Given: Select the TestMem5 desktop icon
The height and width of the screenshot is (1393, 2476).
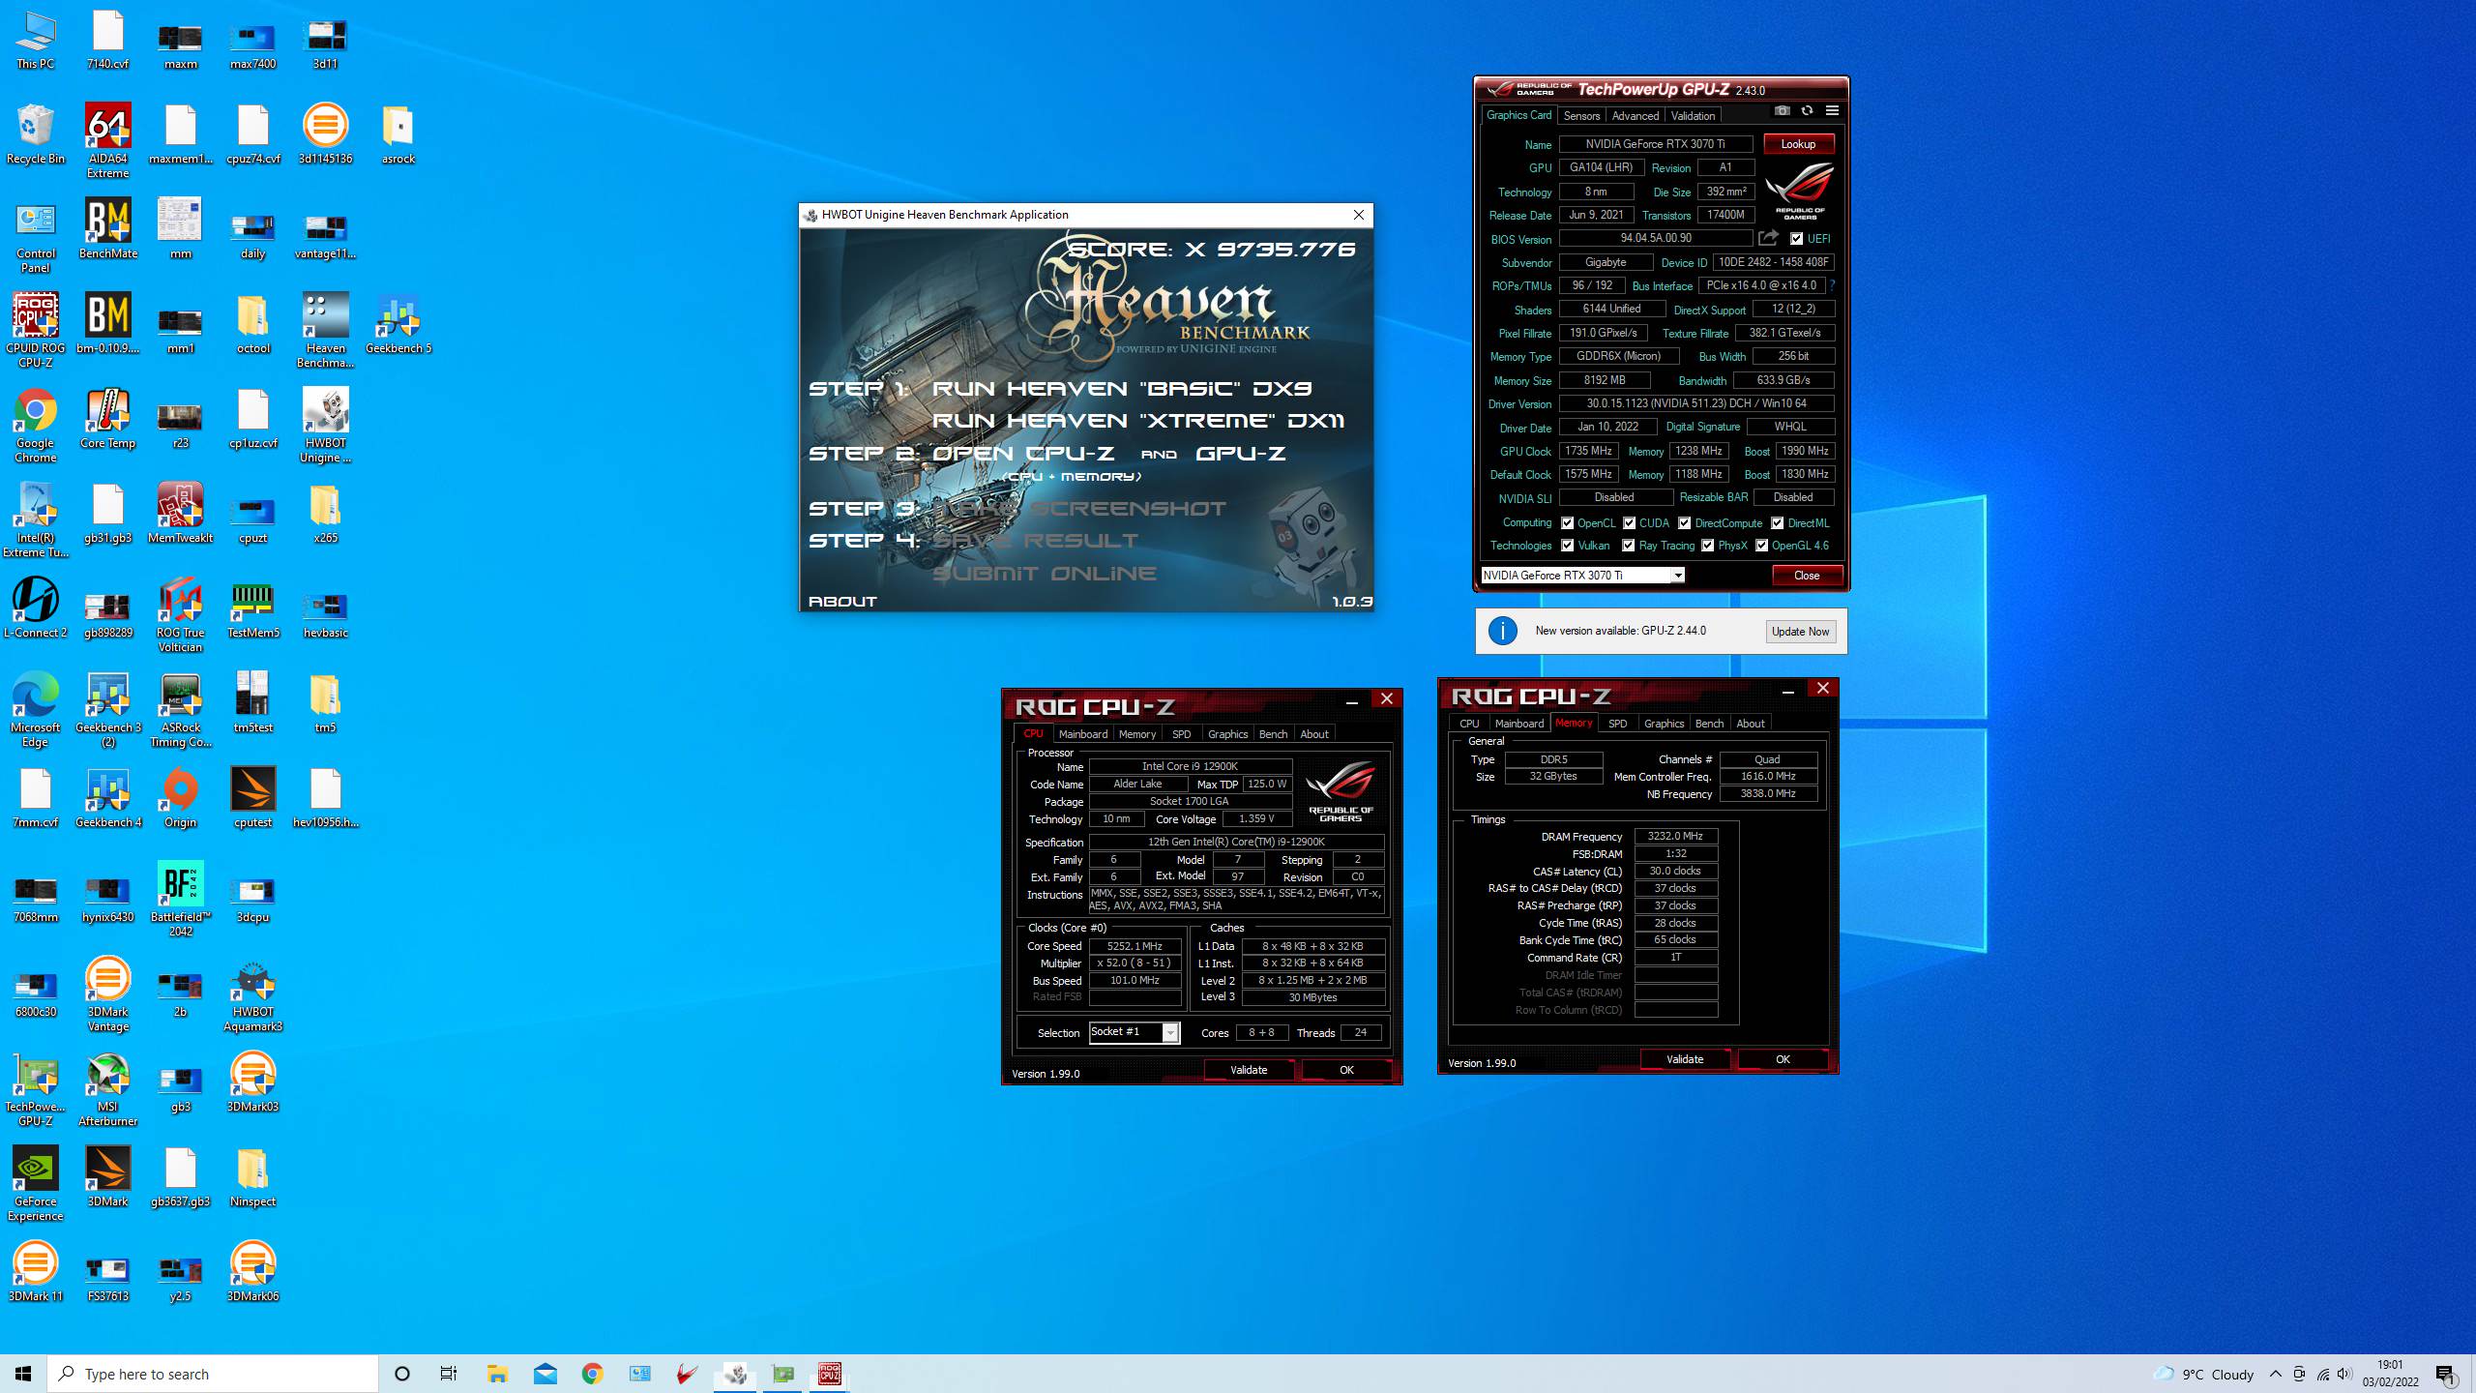Looking at the screenshot, I should point(252,608).
